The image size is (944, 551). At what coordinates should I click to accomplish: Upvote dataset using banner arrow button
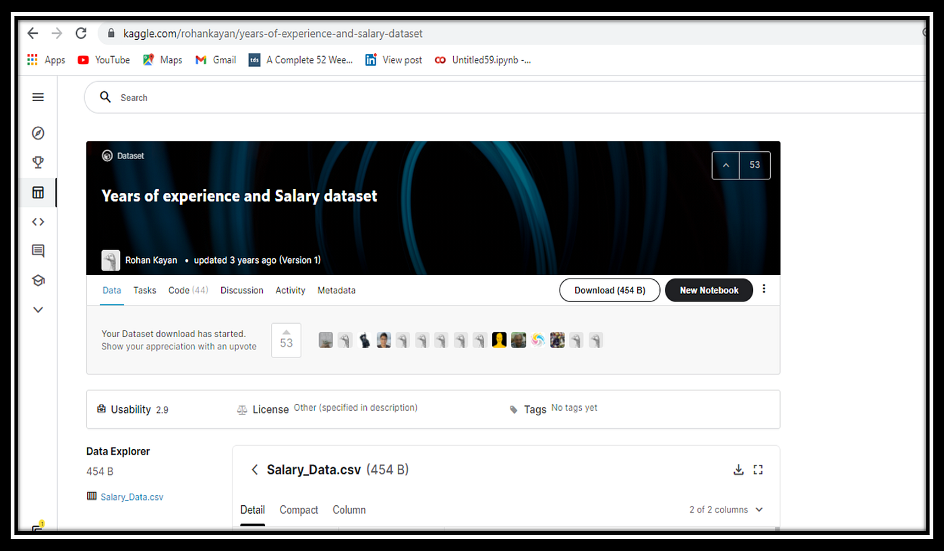tap(726, 165)
